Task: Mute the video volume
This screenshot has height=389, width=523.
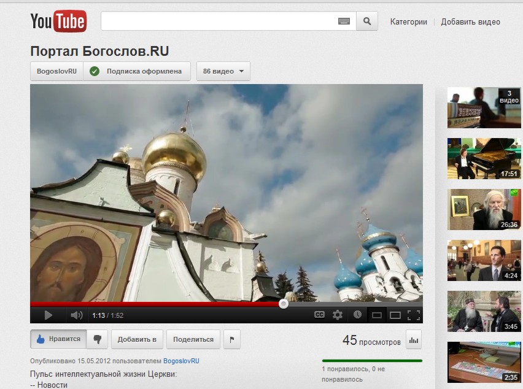Action: point(76,315)
